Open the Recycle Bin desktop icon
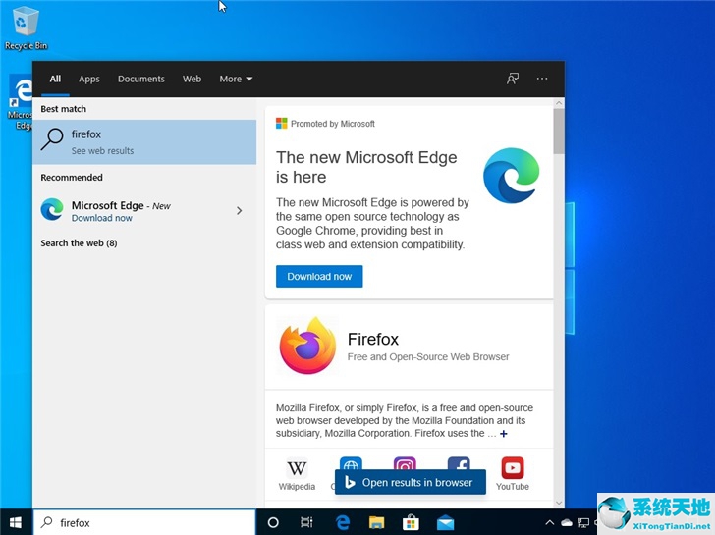Screen dimensions: 715x535 (x=26, y=27)
